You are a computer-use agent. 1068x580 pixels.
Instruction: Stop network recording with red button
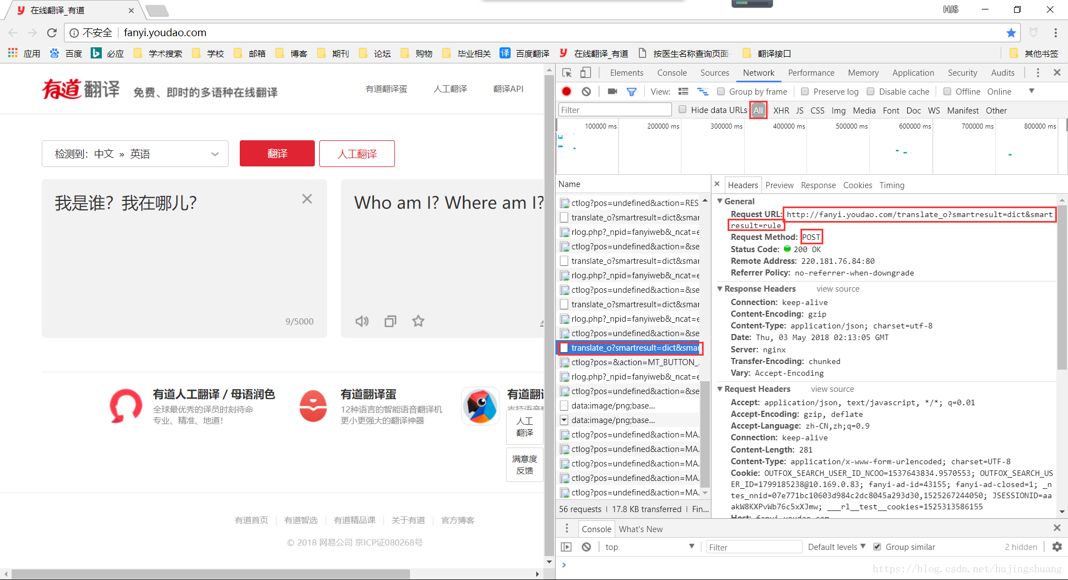tap(567, 91)
